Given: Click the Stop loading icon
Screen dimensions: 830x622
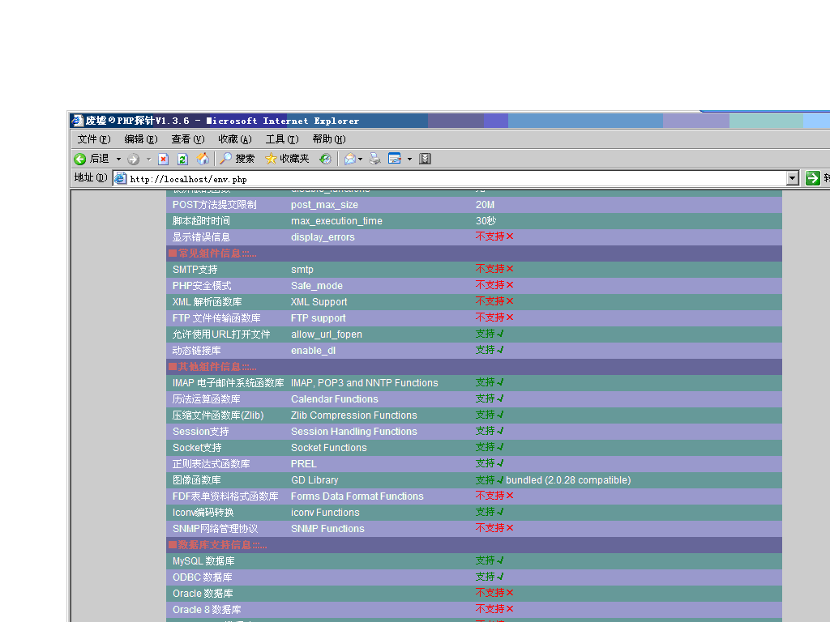Looking at the screenshot, I should point(163,158).
